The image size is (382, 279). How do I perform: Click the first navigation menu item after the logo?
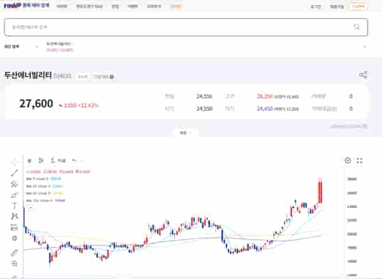[62, 6]
